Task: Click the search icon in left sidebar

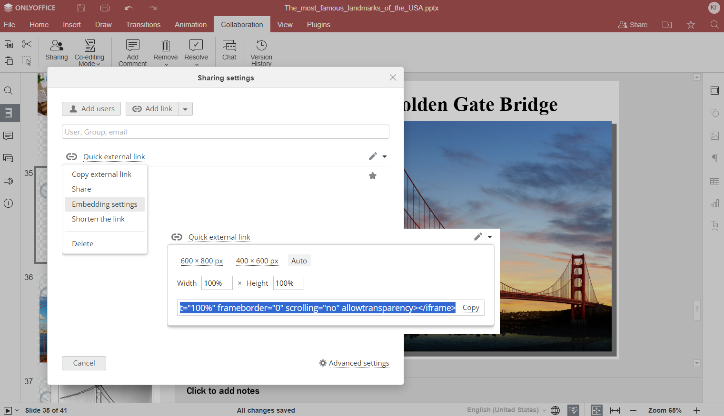Action: pyautogui.click(x=8, y=91)
